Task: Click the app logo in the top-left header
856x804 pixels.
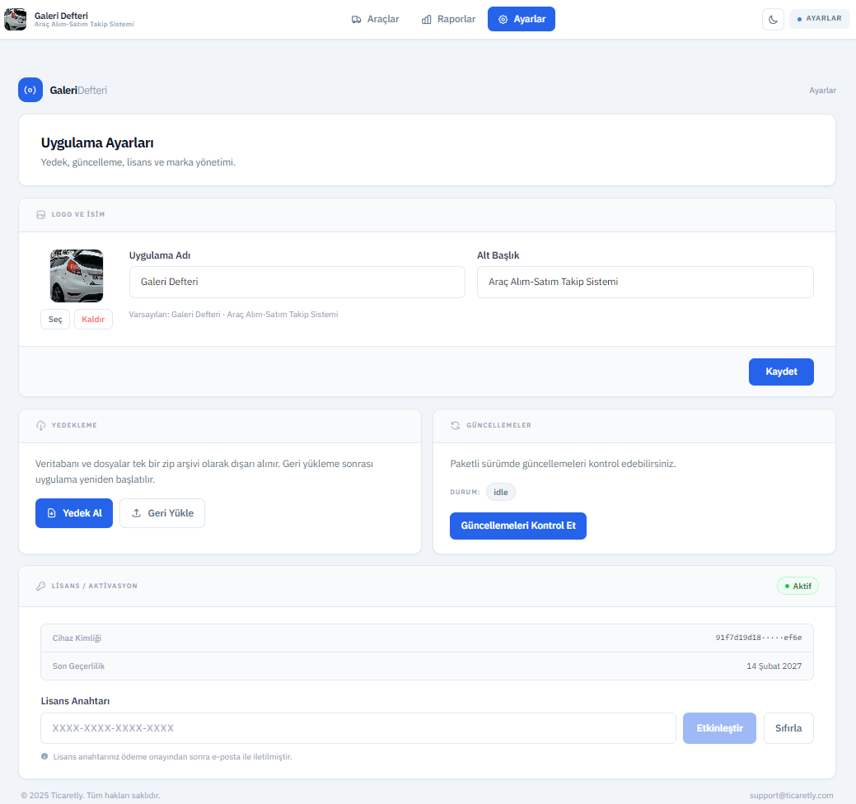Action: (16, 19)
